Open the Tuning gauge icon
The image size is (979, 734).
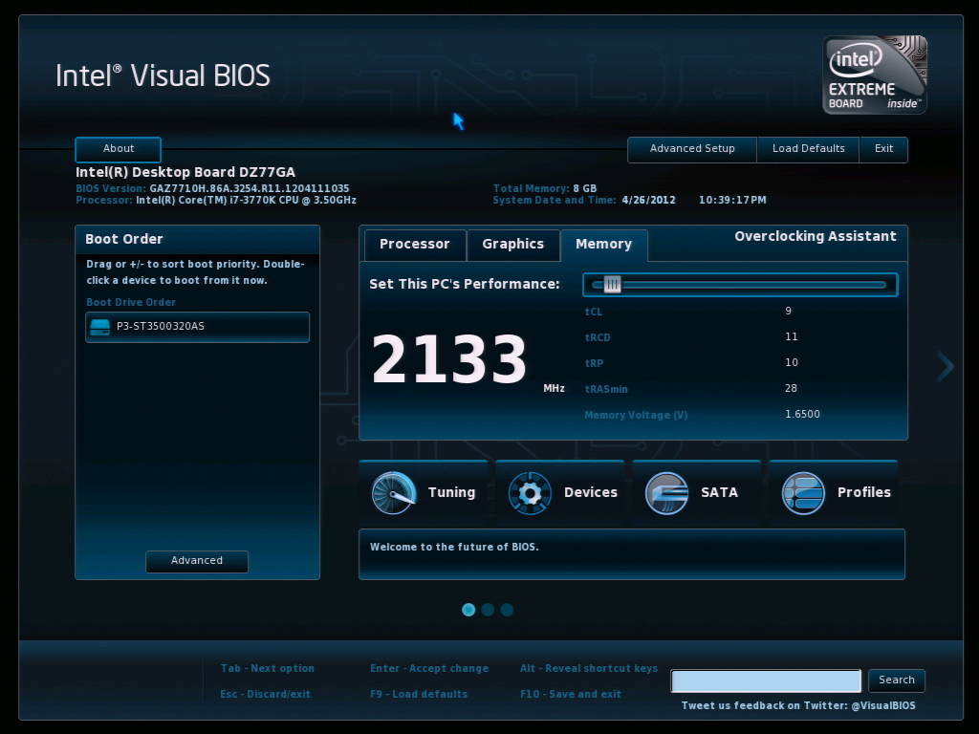pos(393,493)
